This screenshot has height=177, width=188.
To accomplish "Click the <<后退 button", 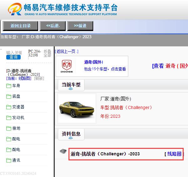I will click(x=53, y=26).
